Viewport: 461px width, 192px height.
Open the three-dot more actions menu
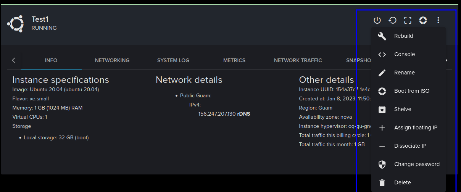438,20
